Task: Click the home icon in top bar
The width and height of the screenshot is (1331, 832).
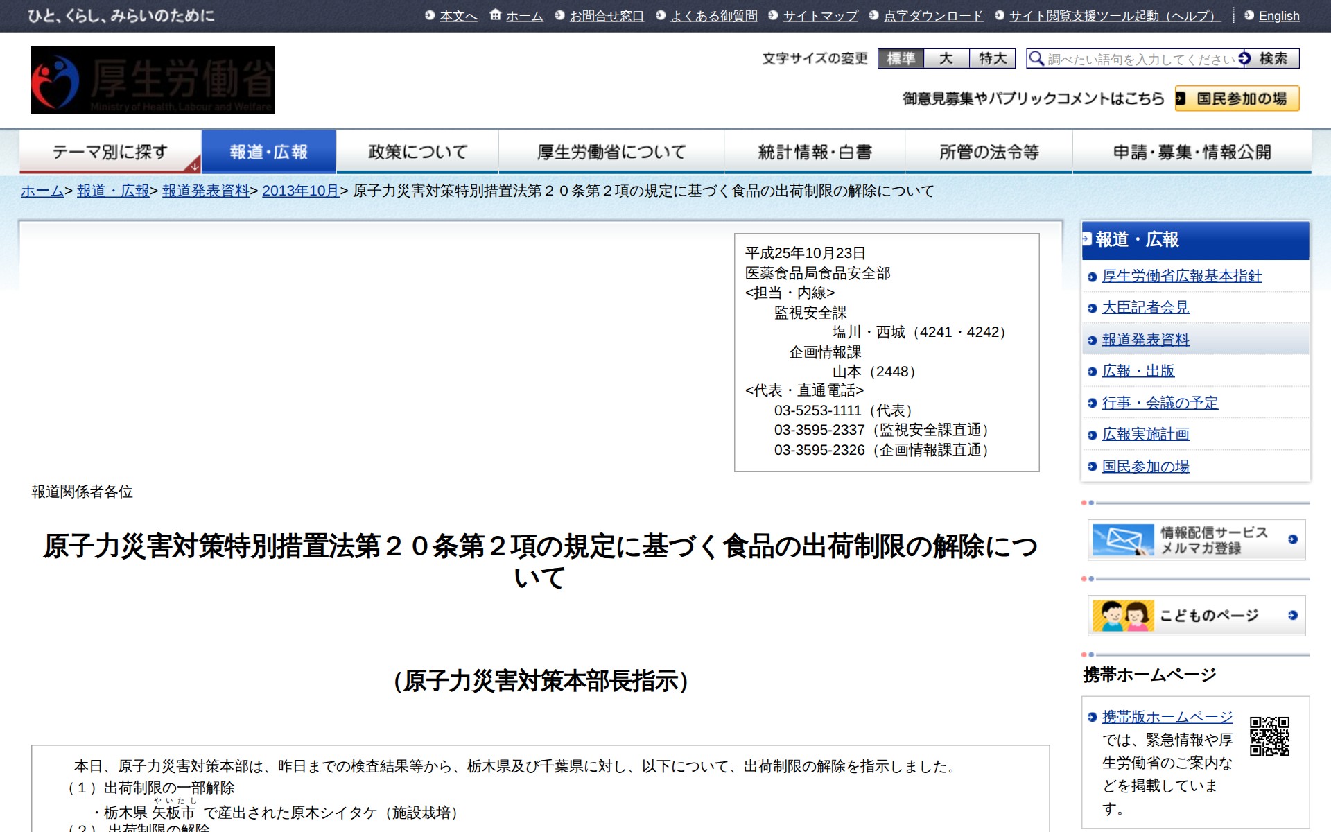Action: coord(495,15)
